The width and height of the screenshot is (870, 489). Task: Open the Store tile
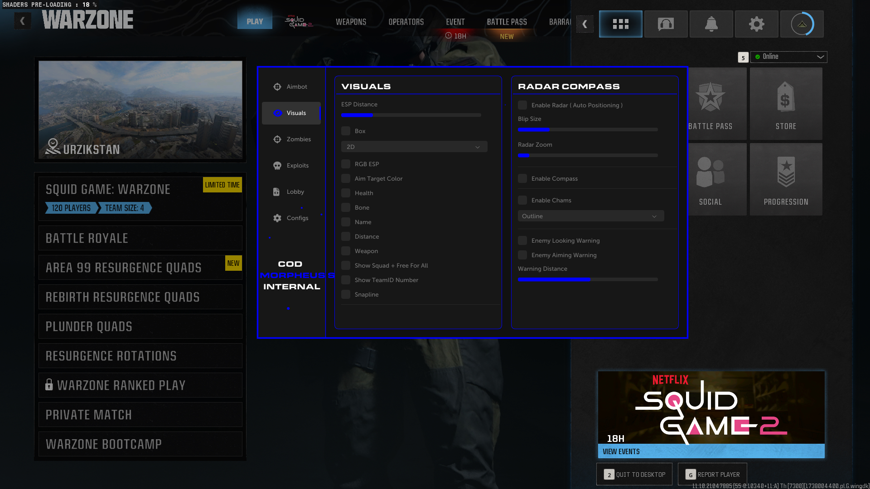click(x=786, y=104)
